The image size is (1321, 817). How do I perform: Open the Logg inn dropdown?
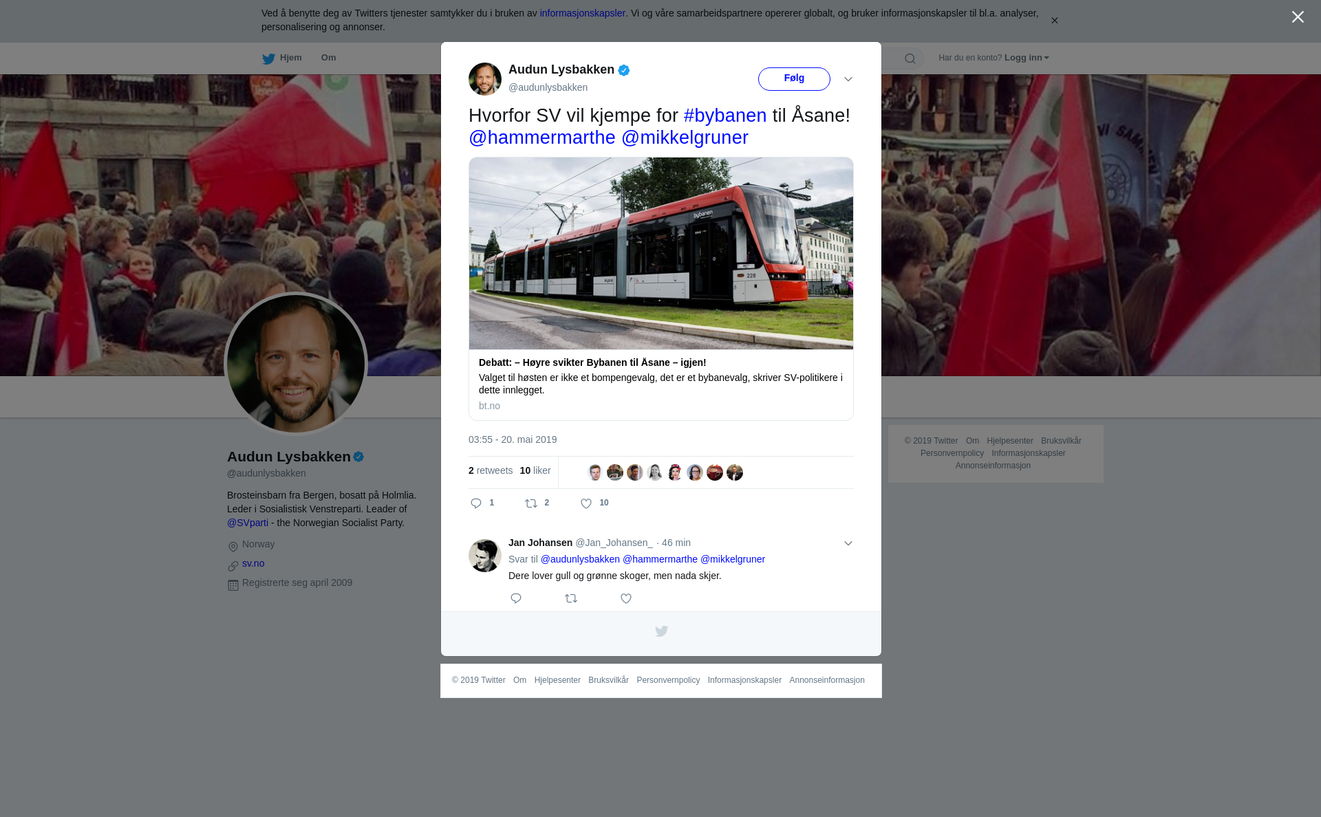[x=1027, y=58]
